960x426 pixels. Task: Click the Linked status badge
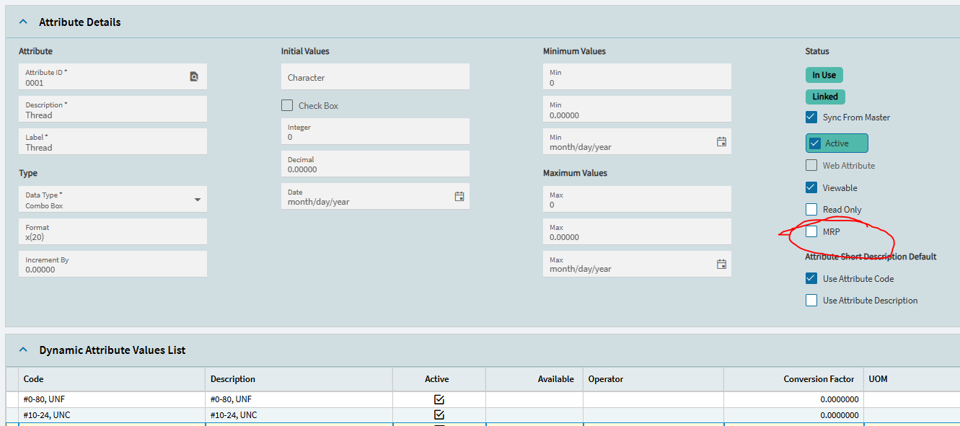pos(825,97)
